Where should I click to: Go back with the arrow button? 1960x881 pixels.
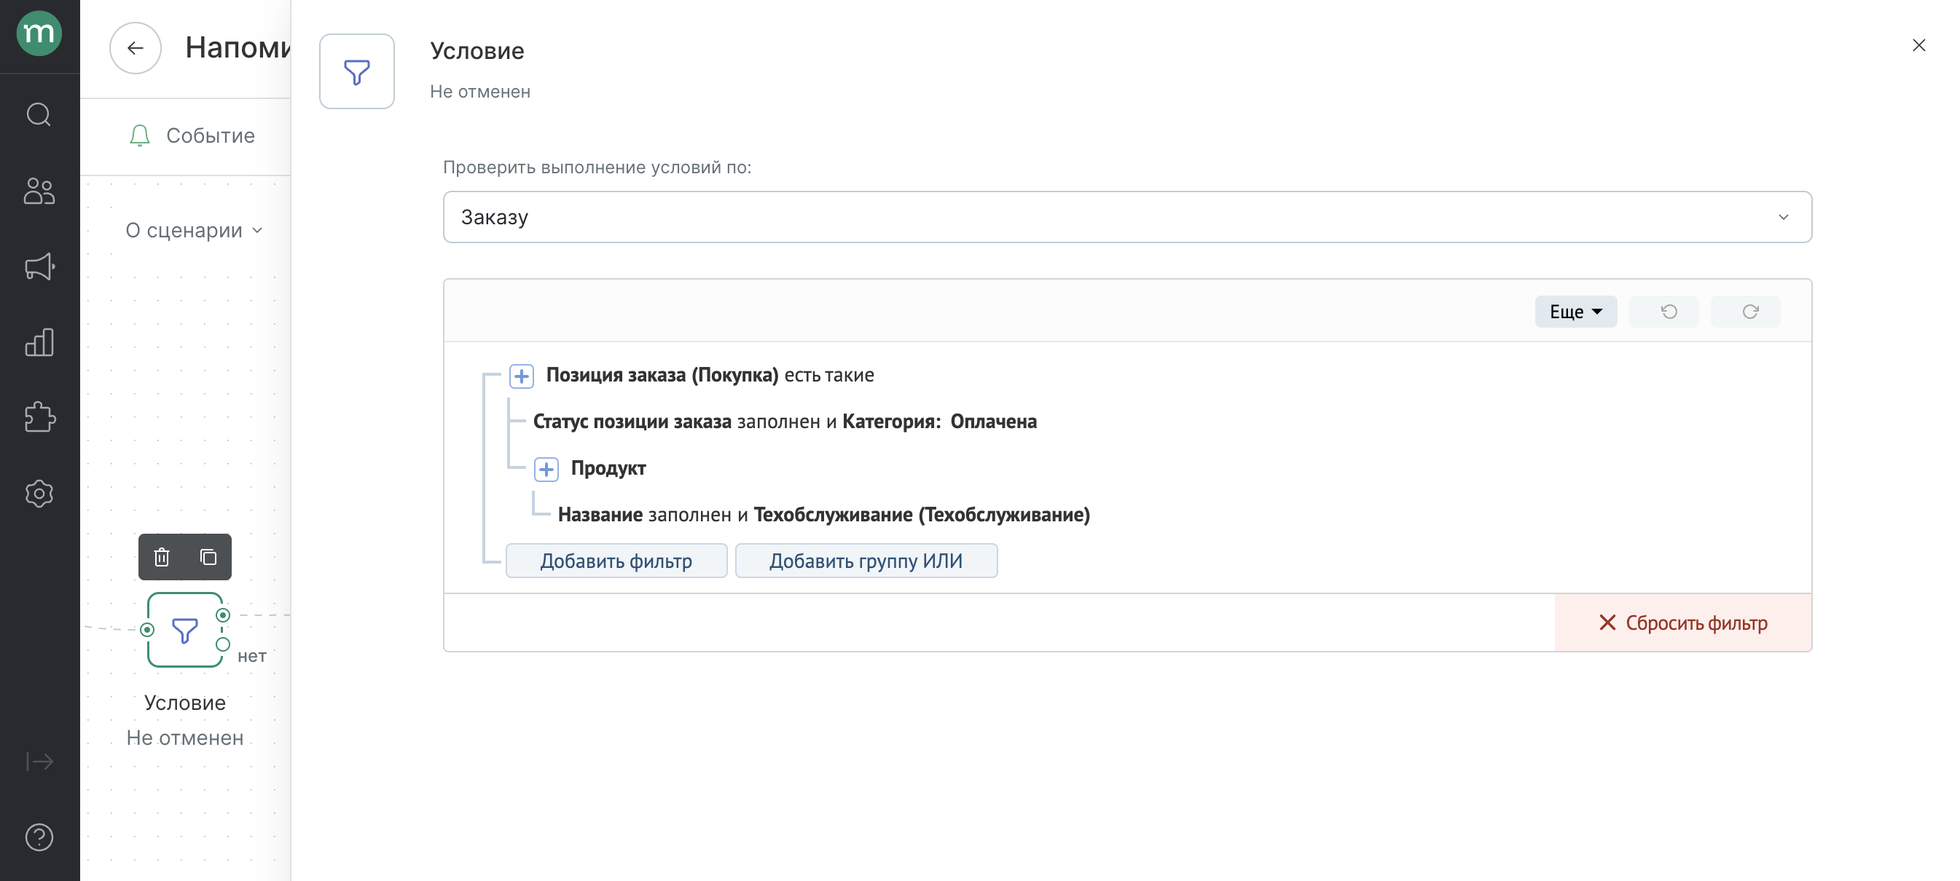click(x=136, y=48)
